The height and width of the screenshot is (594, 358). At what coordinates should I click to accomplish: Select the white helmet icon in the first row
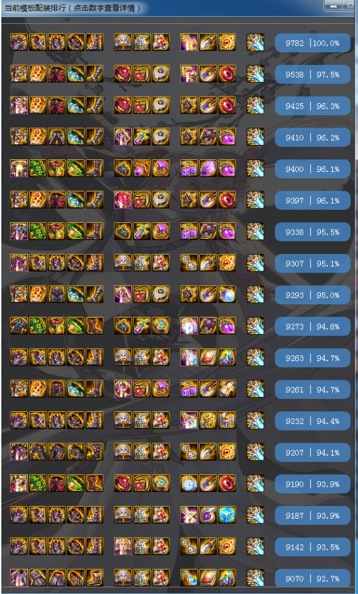[122, 42]
